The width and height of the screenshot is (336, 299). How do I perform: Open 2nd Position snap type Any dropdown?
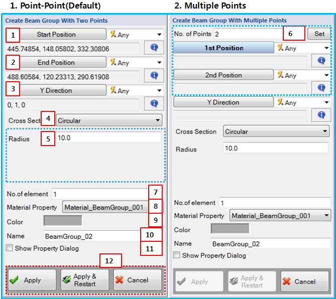(x=302, y=75)
